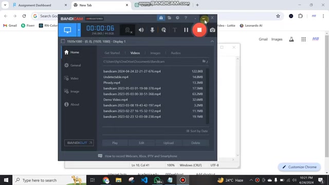The width and height of the screenshot is (329, 185).
Task: Open the output folder icon beside path
Action: click(204, 61)
